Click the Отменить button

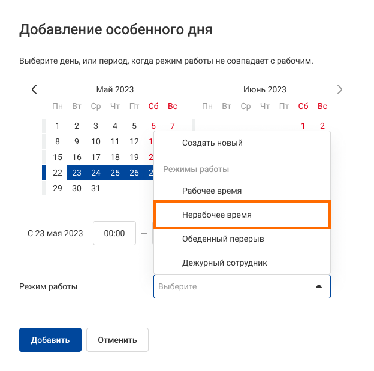tap(117, 340)
